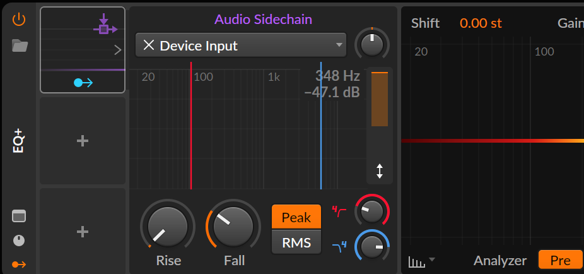Expand modulator panel with chevron arrow

coord(117,51)
